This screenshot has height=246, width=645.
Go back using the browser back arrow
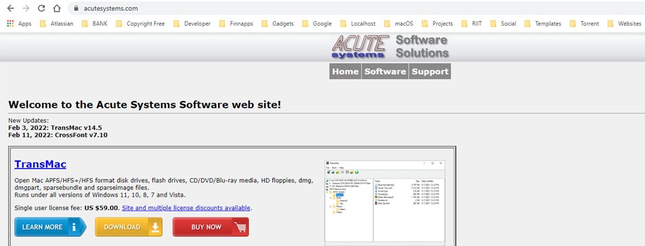10,8
